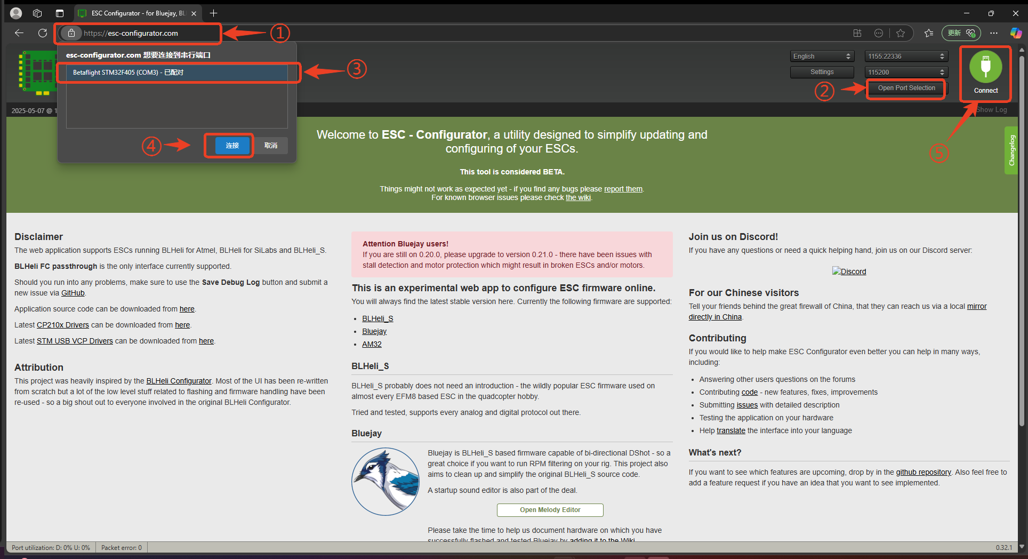This screenshot has width=1028, height=559.
Task: Open the 'report them' bugs link
Action: point(623,189)
